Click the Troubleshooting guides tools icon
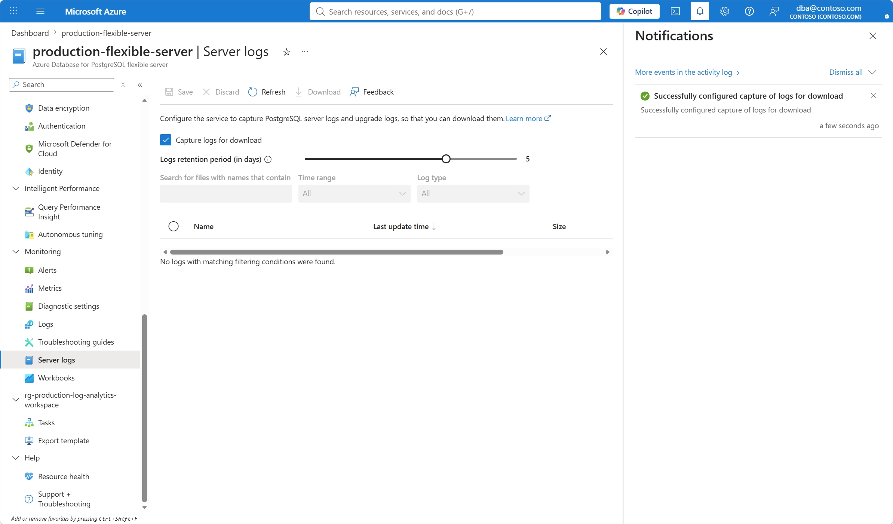 pos(29,342)
